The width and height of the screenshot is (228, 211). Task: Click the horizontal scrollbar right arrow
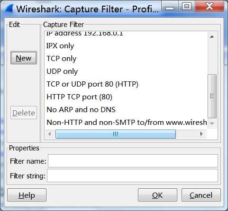coord(201,134)
